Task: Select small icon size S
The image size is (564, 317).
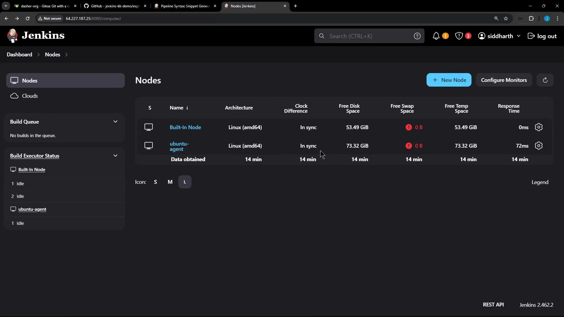Action: pyautogui.click(x=156, y=182)
